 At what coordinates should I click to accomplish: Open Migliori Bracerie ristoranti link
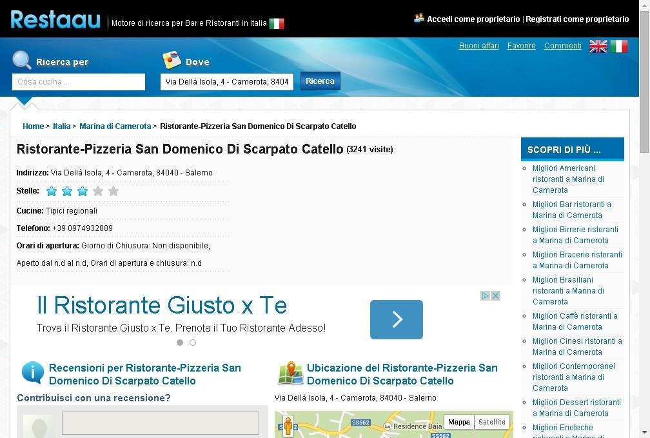point(578,260)
